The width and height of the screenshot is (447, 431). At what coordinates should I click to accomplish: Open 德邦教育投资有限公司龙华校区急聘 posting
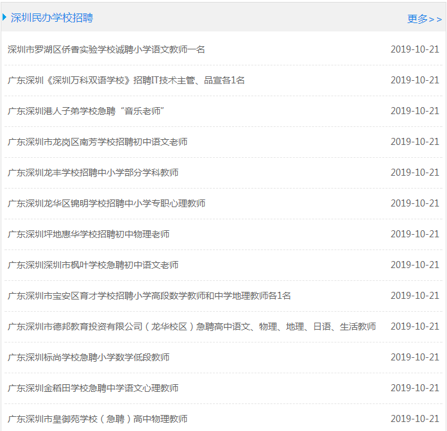click(192, 326)
